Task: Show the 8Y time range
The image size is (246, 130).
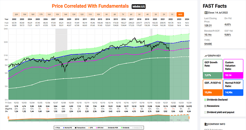Action: click(115, 14)
